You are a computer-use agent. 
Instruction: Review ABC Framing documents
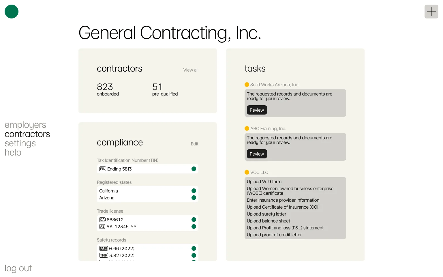257,154
